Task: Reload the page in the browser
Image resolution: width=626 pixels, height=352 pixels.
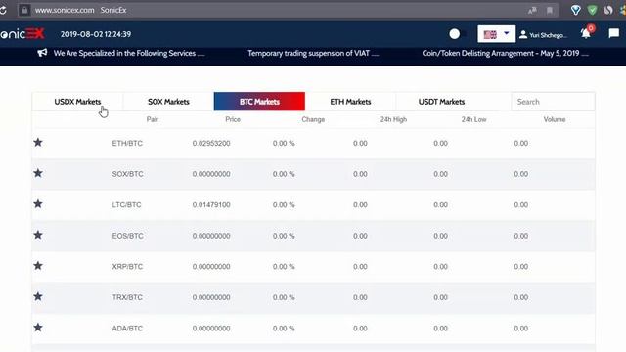Action: pos(3,10)
